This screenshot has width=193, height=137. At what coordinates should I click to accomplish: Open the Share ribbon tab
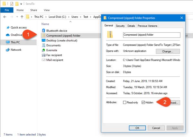33,10
